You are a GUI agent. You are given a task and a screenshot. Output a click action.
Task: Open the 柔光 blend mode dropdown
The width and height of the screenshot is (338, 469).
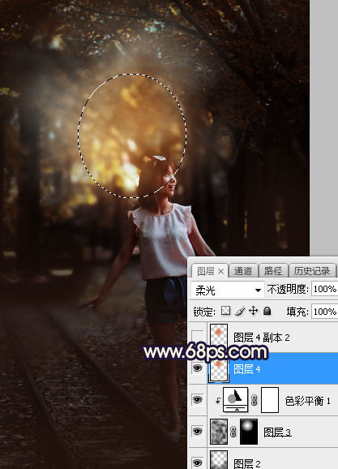[228, 290]
